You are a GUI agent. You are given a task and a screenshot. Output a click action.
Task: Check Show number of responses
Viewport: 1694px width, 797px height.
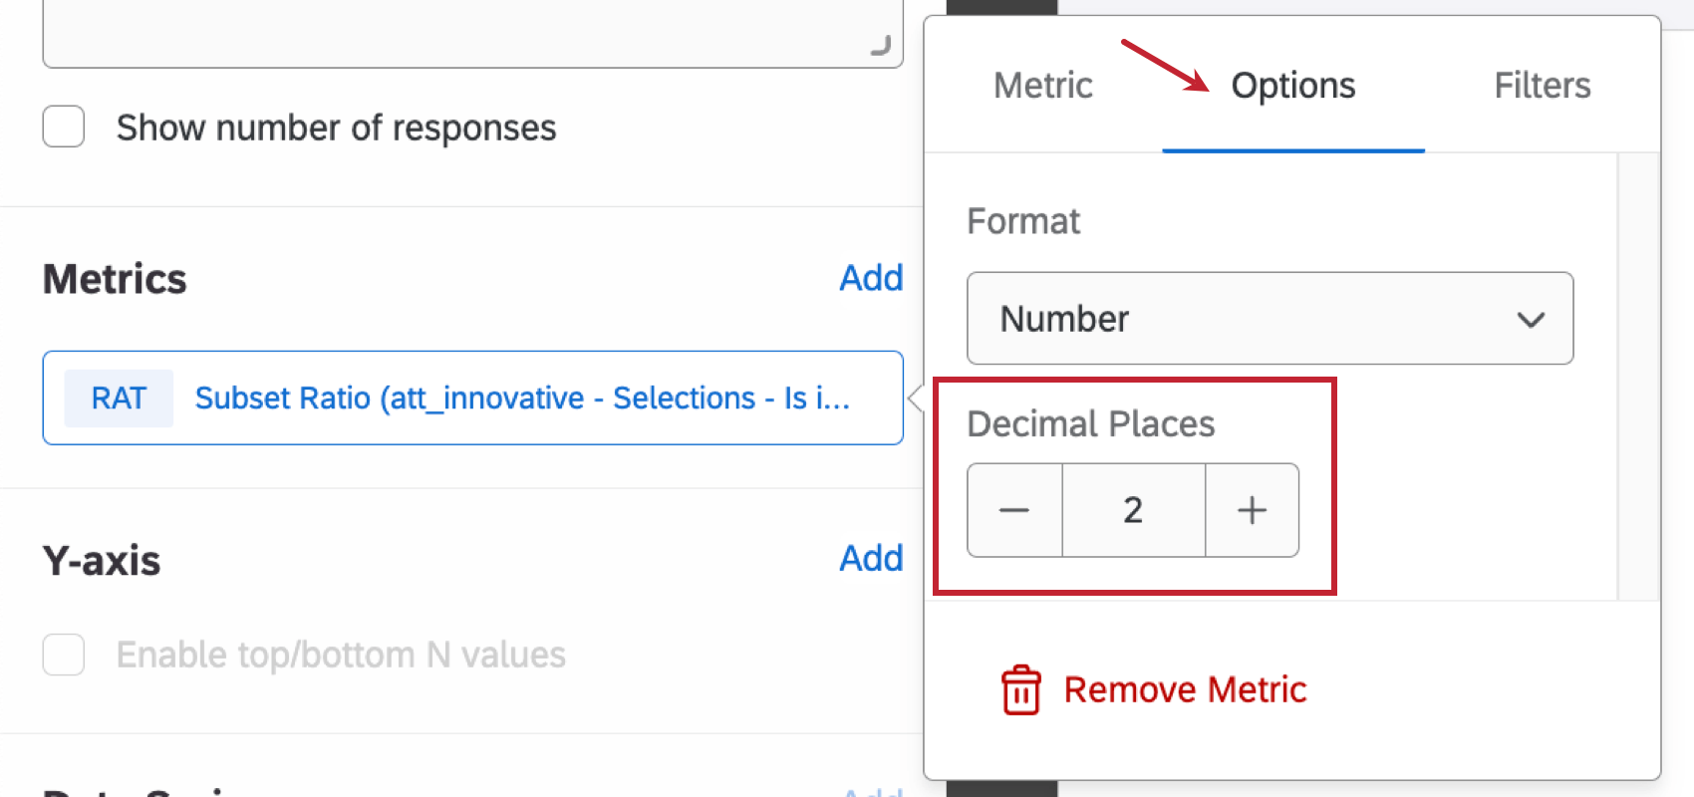pos(63,127)
